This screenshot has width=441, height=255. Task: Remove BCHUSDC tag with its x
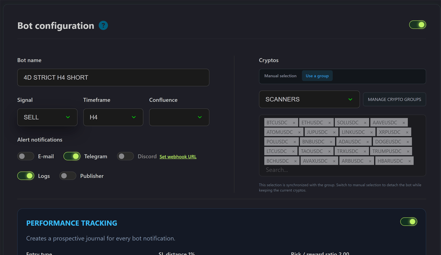tap(295, 161)
